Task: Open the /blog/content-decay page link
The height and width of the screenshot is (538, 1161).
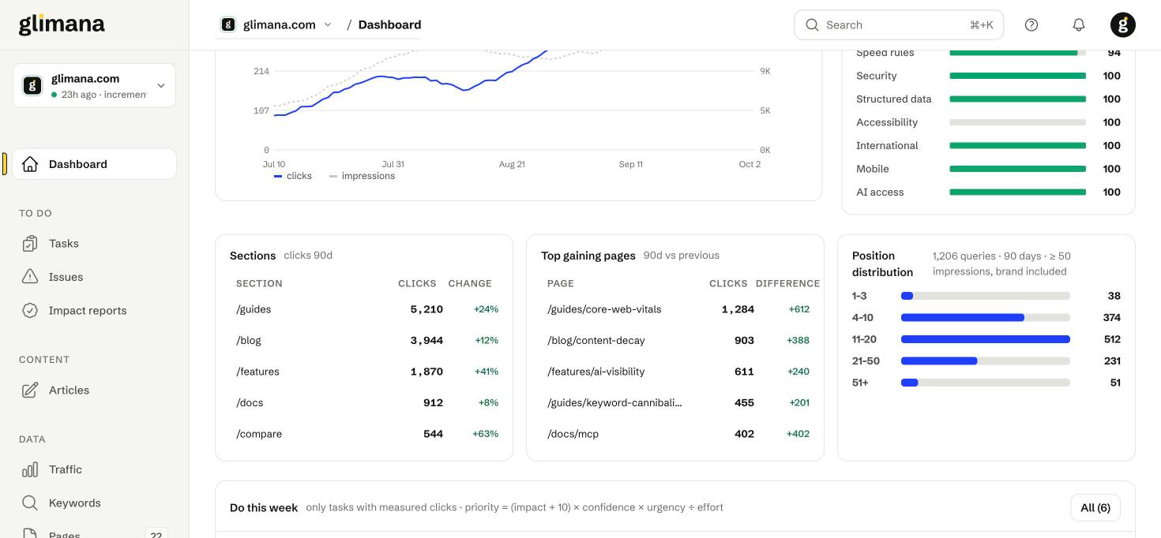Action: tap(596, 341)
